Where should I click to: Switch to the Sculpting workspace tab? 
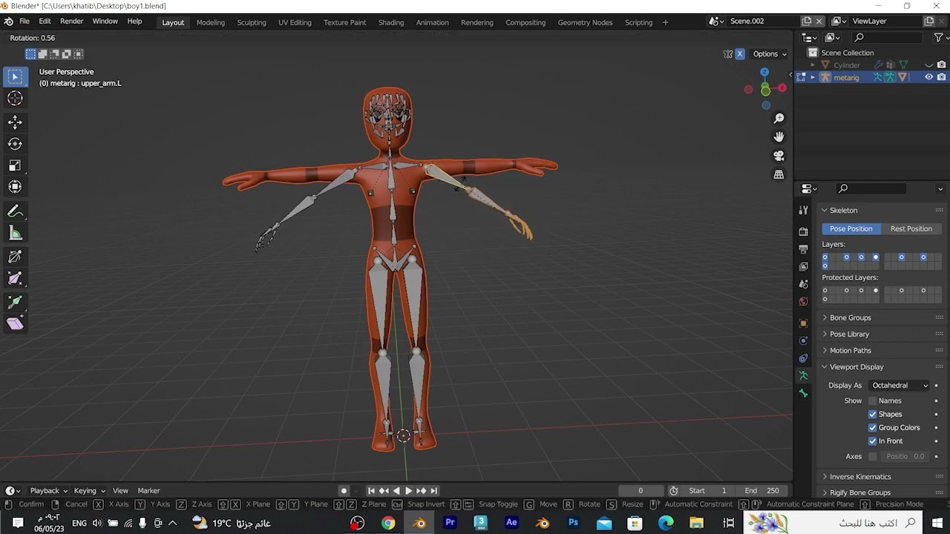pyautogui.click(x=252, y=22)
